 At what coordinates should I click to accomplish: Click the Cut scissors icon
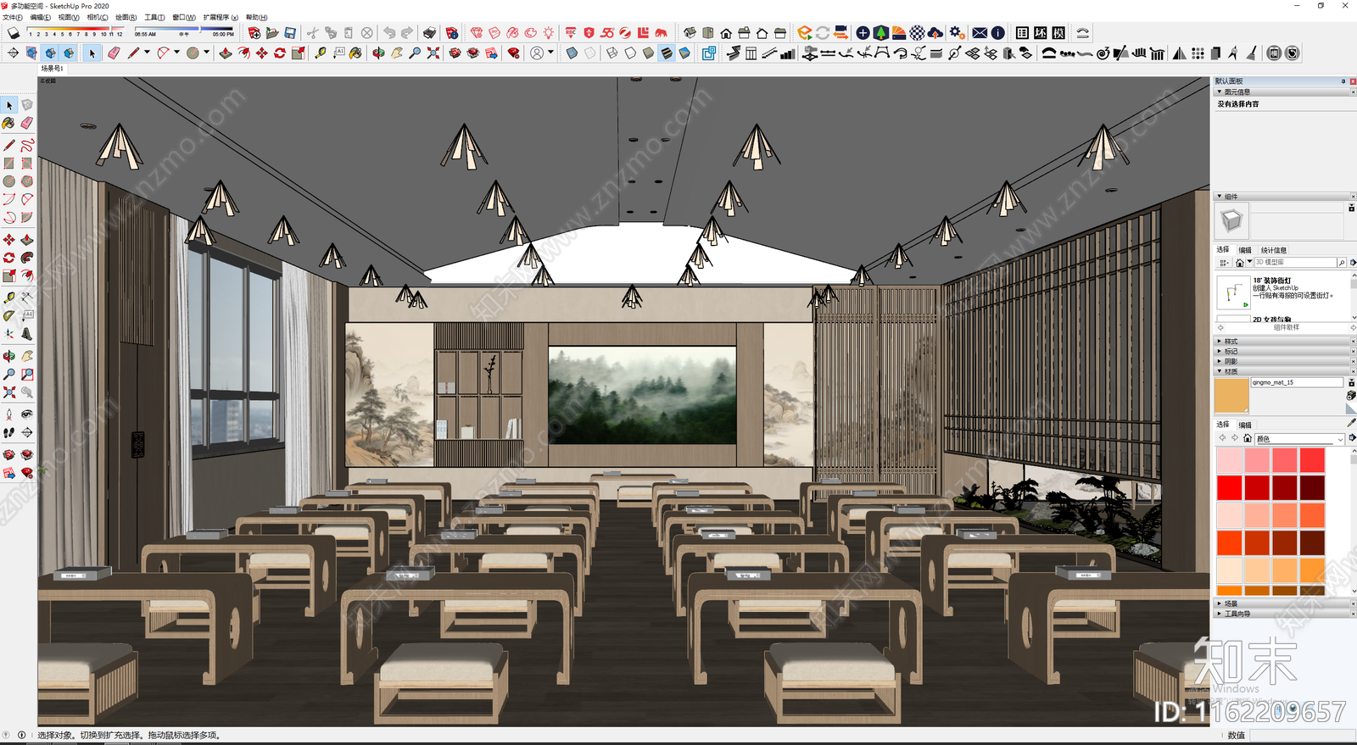tap(312, 33)
